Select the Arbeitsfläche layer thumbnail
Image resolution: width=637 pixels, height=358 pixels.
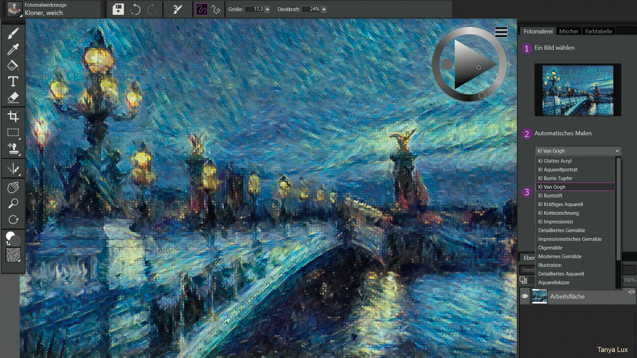[x=540, y=296]
